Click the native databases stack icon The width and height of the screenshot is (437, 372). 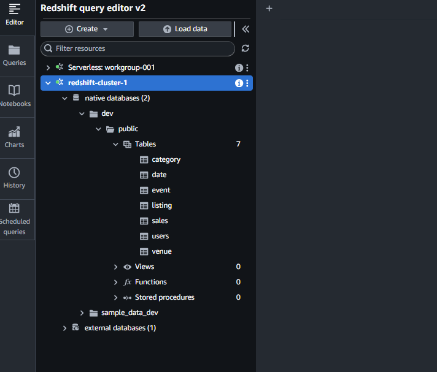point(76,97)
